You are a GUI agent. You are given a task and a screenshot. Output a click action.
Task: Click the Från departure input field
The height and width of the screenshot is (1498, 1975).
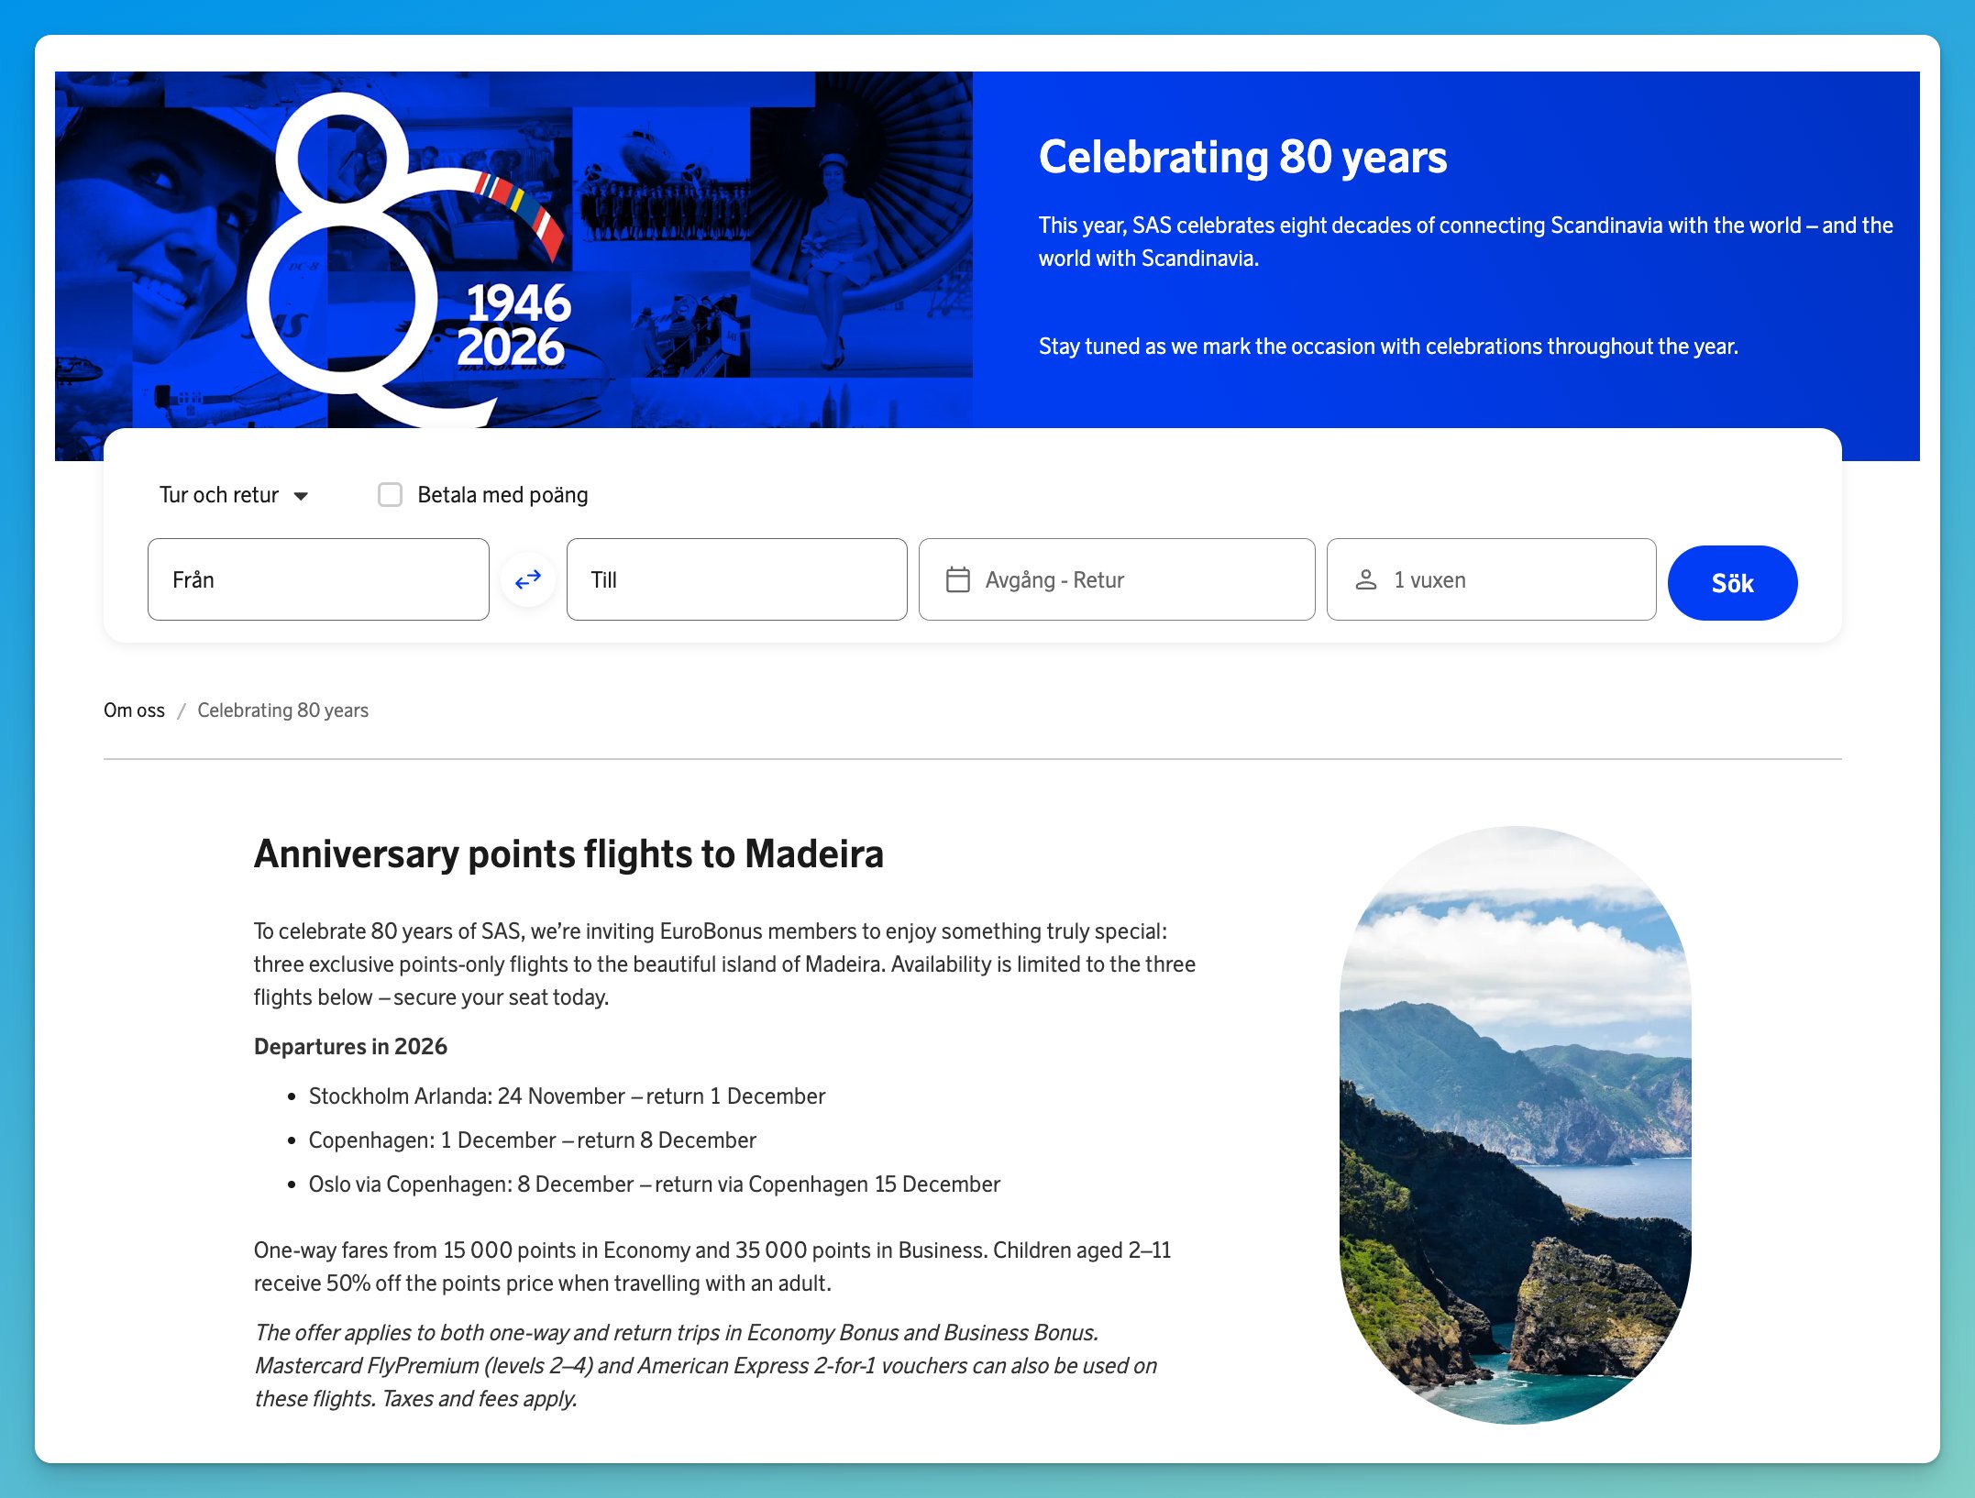pos(318,579)
